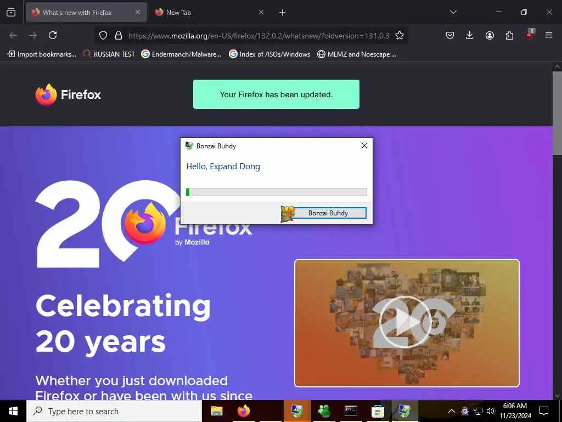Viewport: 562px width, 422px height.
Task: Open File Explorer from taskbar
Action: (x=216, y=411)
